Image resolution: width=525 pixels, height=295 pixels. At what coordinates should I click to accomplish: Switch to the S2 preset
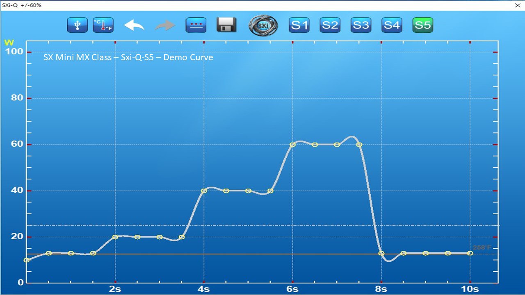click(330, 25)
